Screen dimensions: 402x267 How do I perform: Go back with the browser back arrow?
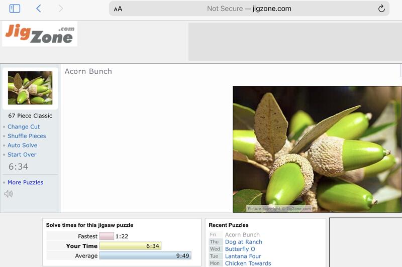pos(39,9)
